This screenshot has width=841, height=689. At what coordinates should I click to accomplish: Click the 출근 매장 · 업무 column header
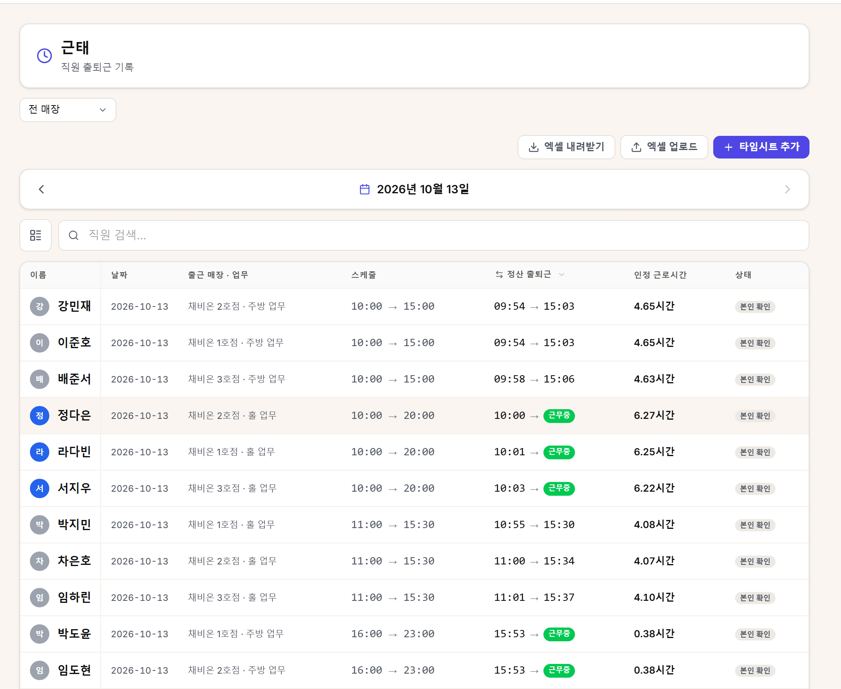218,275
